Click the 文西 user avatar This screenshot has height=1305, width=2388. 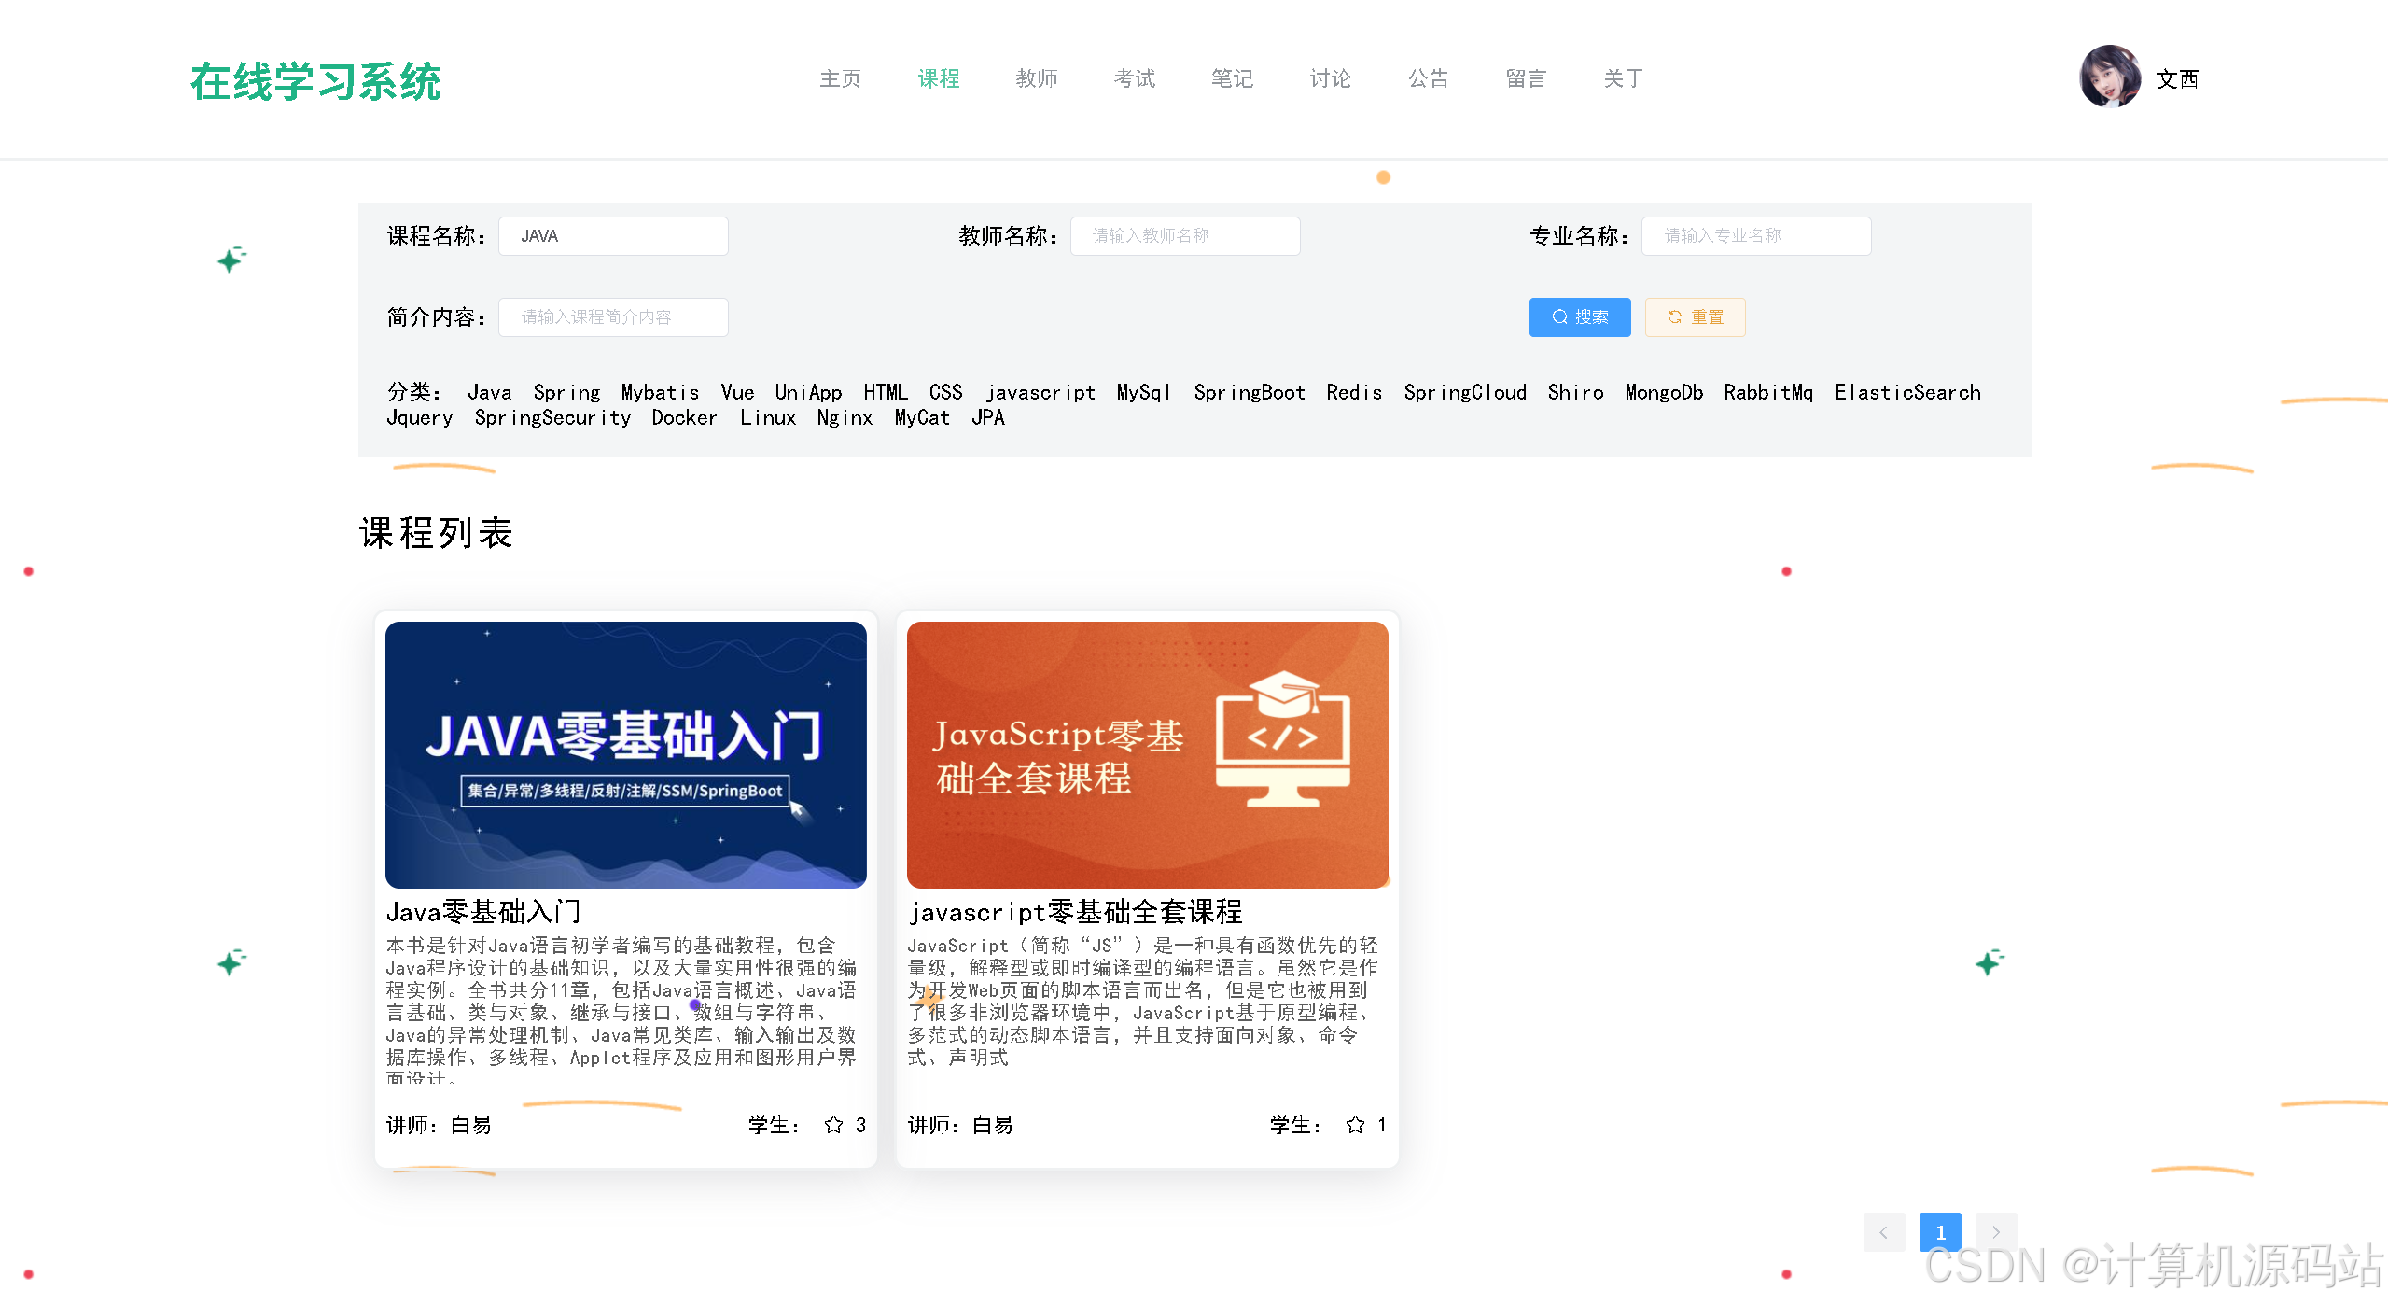(2112, 77)
